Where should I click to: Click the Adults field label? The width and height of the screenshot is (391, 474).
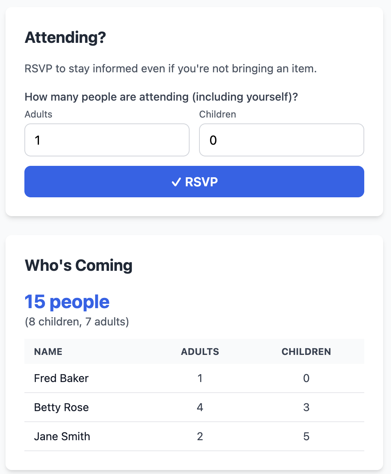point(38,114)
